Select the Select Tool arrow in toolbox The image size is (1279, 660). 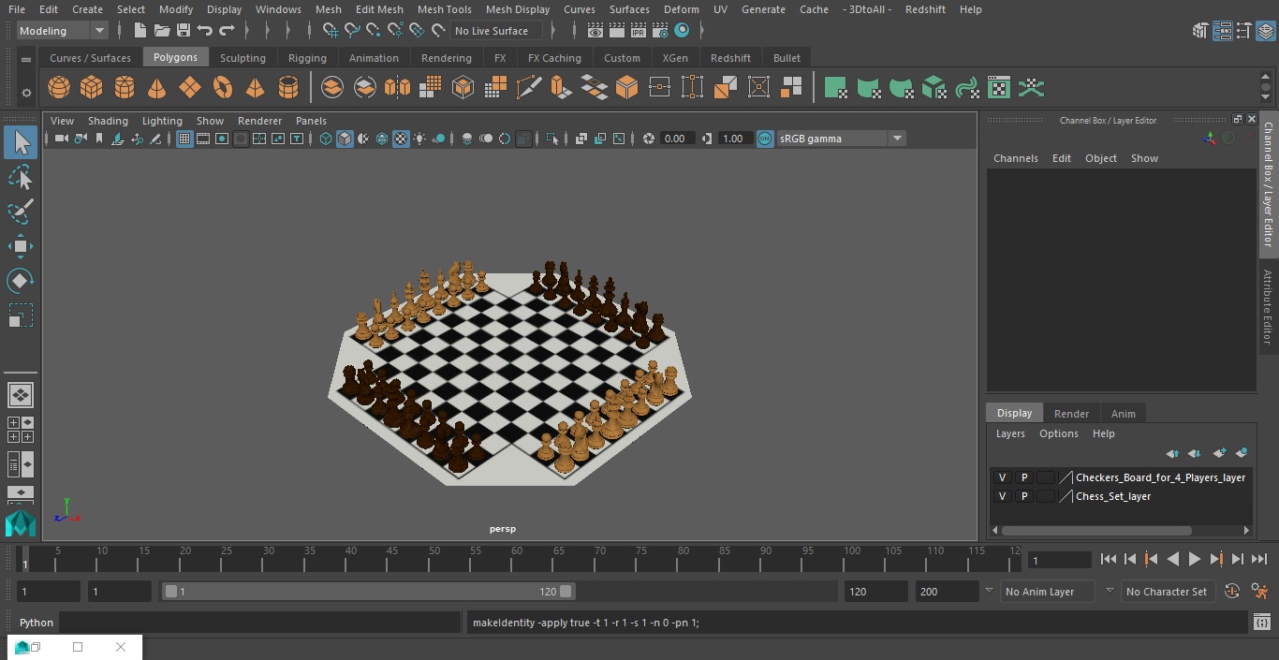21,142
